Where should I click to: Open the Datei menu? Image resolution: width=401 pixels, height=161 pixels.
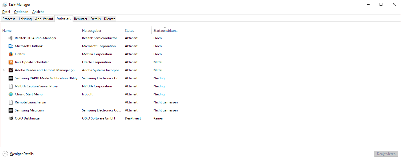6,12
